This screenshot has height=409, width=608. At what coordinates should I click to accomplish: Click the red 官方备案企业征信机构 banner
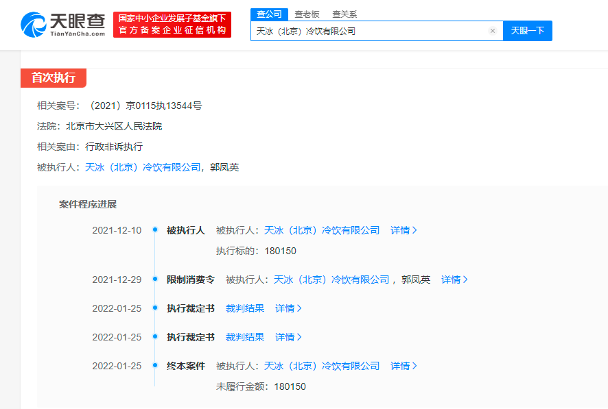(x=172, y=25)
